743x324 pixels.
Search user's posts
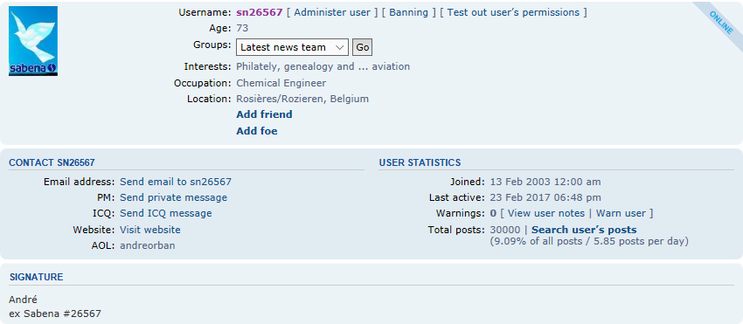[x=584, y=230]
